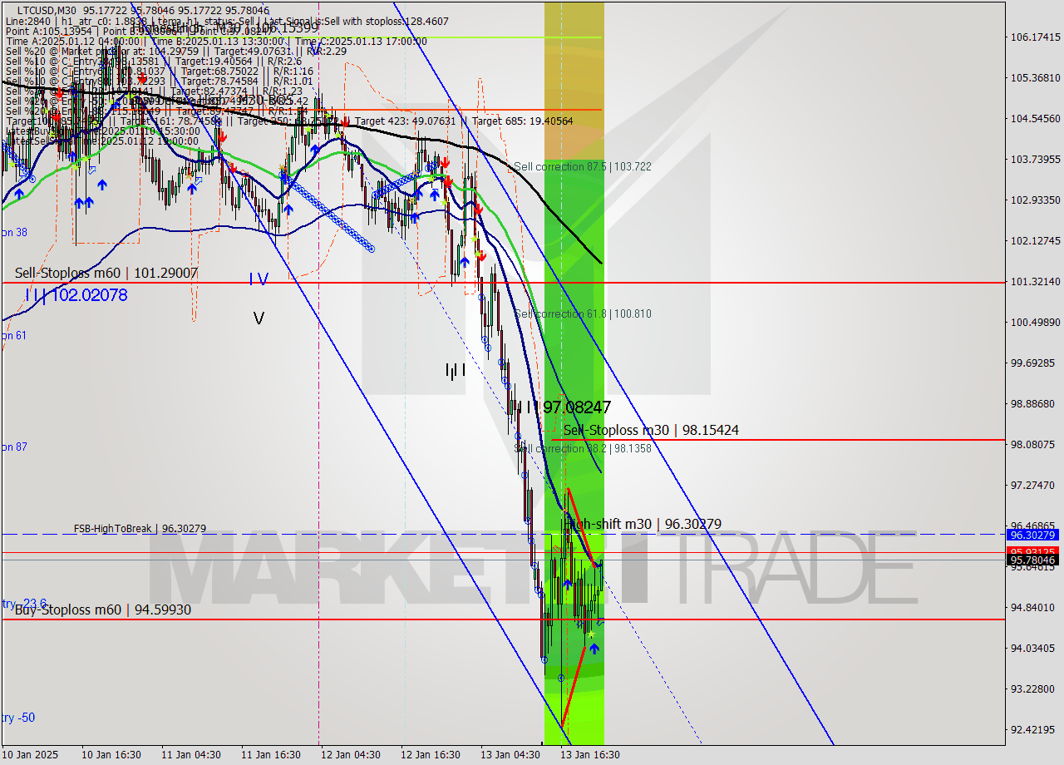
Task: Click the 102.93350 price axis value
Action: coord(1035,200)
